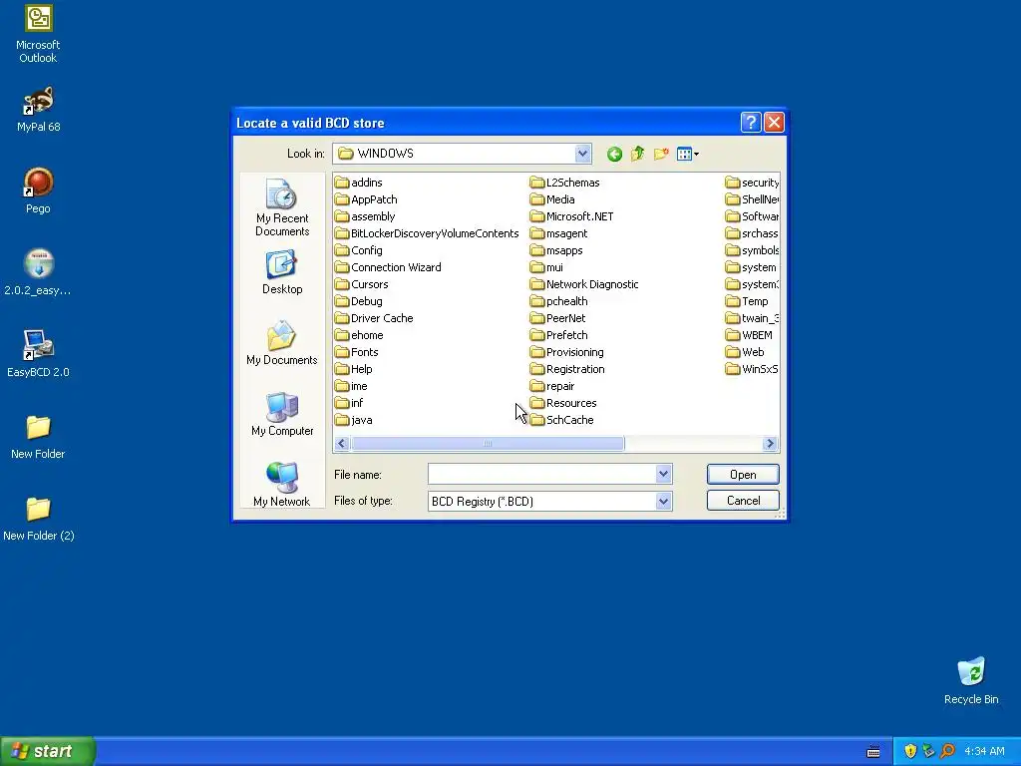Open My Recent Documents in places bar
The height and width of the screenshot is (766, 1021).
(282, 207)
